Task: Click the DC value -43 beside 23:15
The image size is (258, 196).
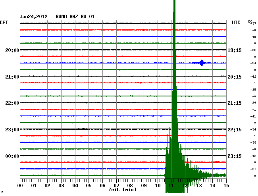Action: [253, 156]
